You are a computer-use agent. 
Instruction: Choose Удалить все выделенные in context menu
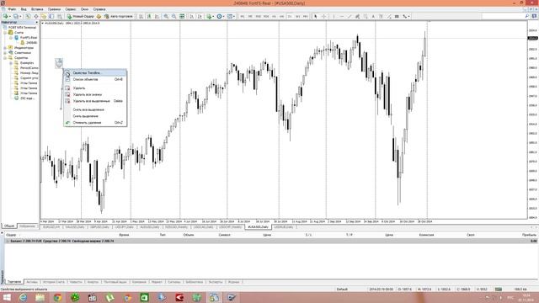coord(95,101)
